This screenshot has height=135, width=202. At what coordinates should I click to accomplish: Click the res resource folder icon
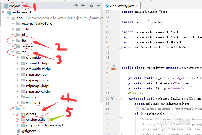tap(18, 52)
